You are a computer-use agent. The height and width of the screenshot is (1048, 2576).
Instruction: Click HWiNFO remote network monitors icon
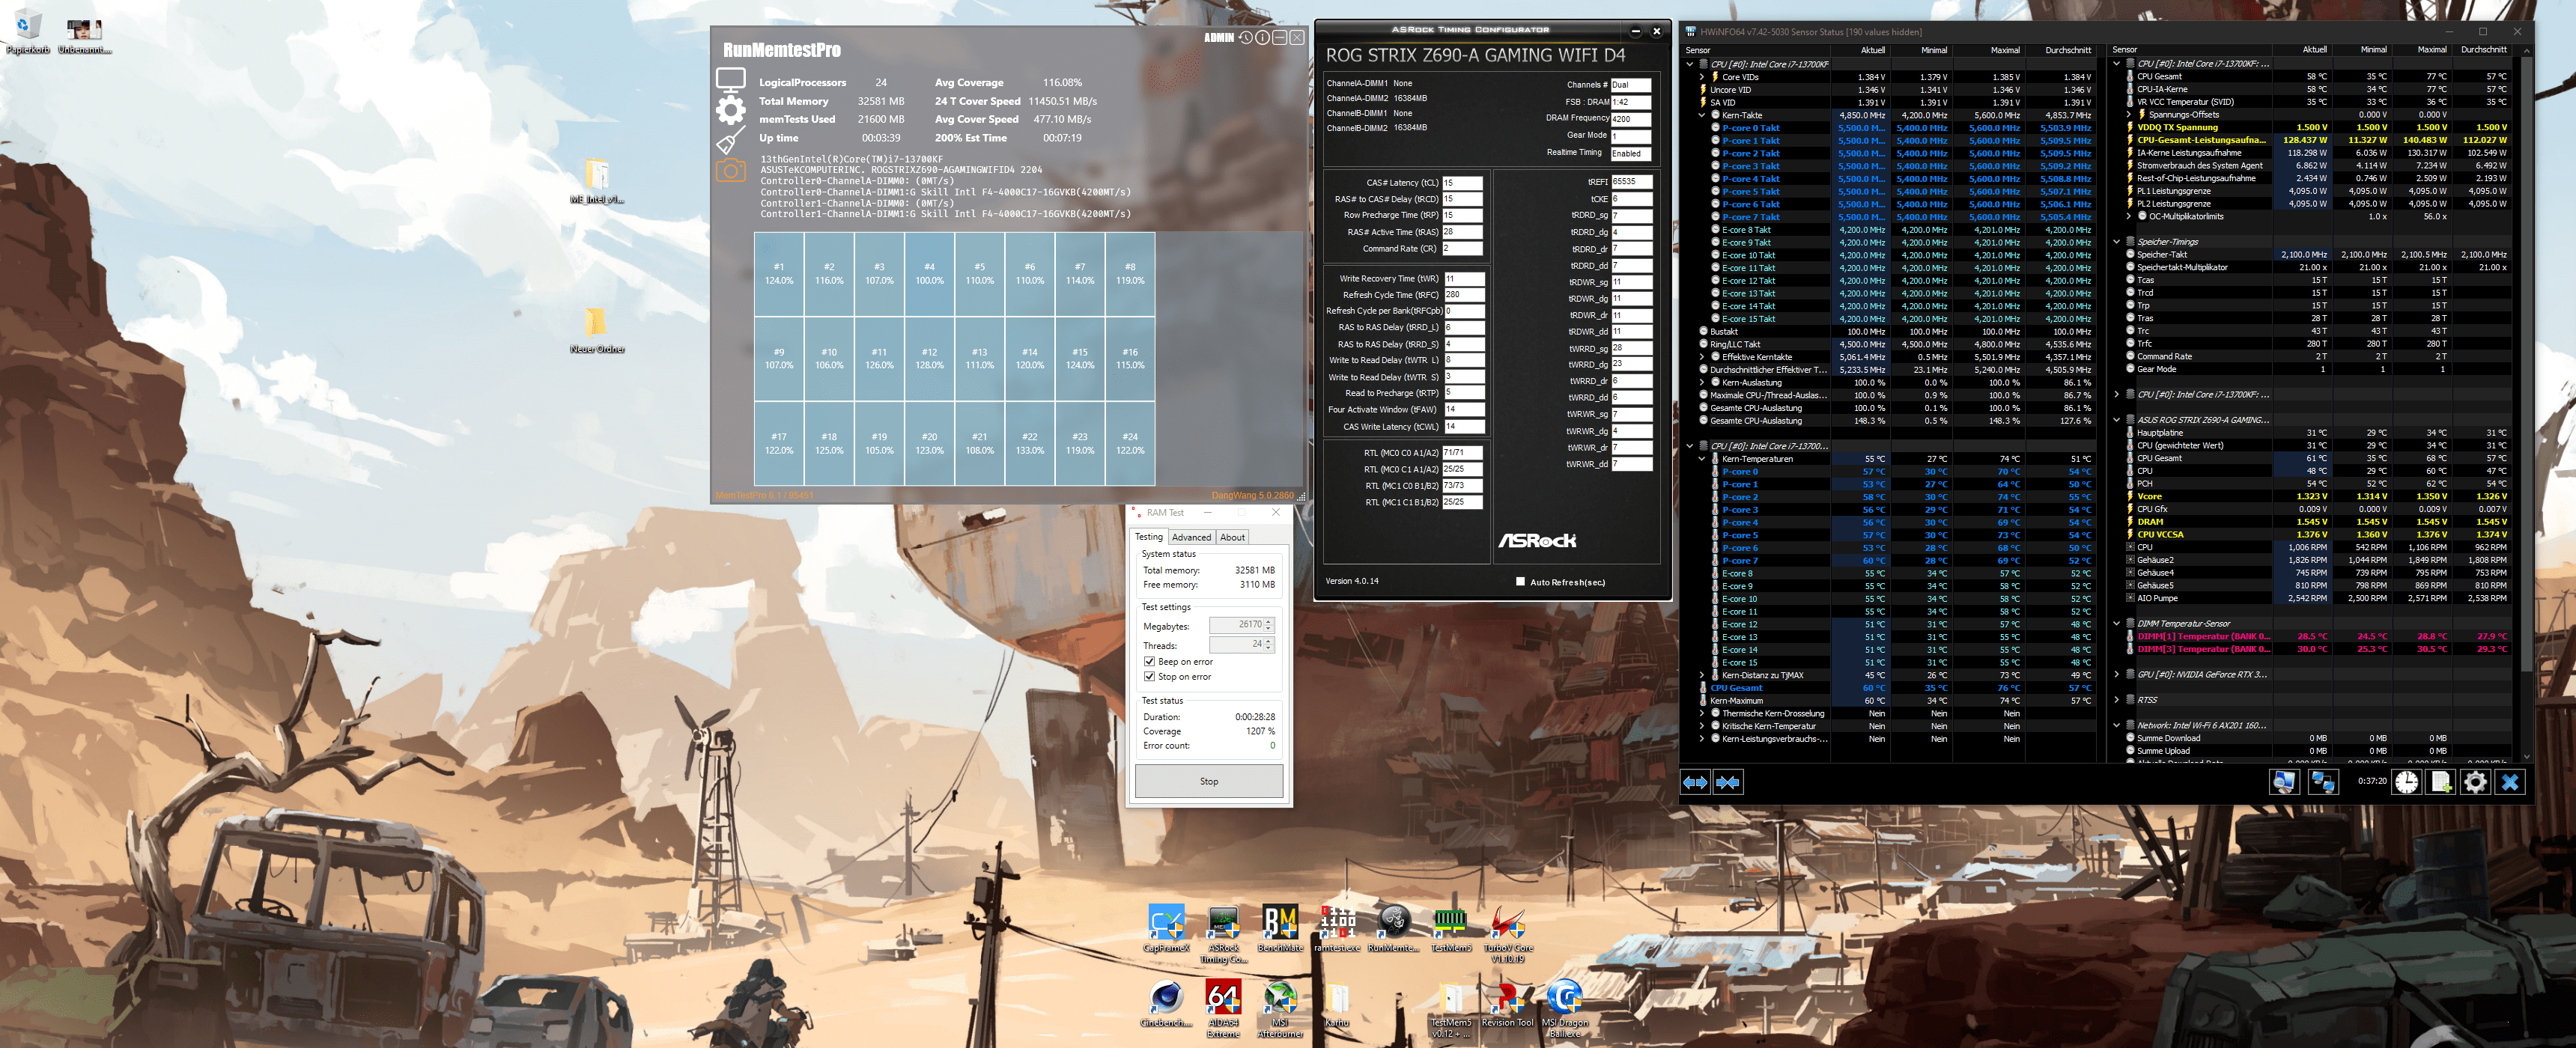coord(2322,782)
